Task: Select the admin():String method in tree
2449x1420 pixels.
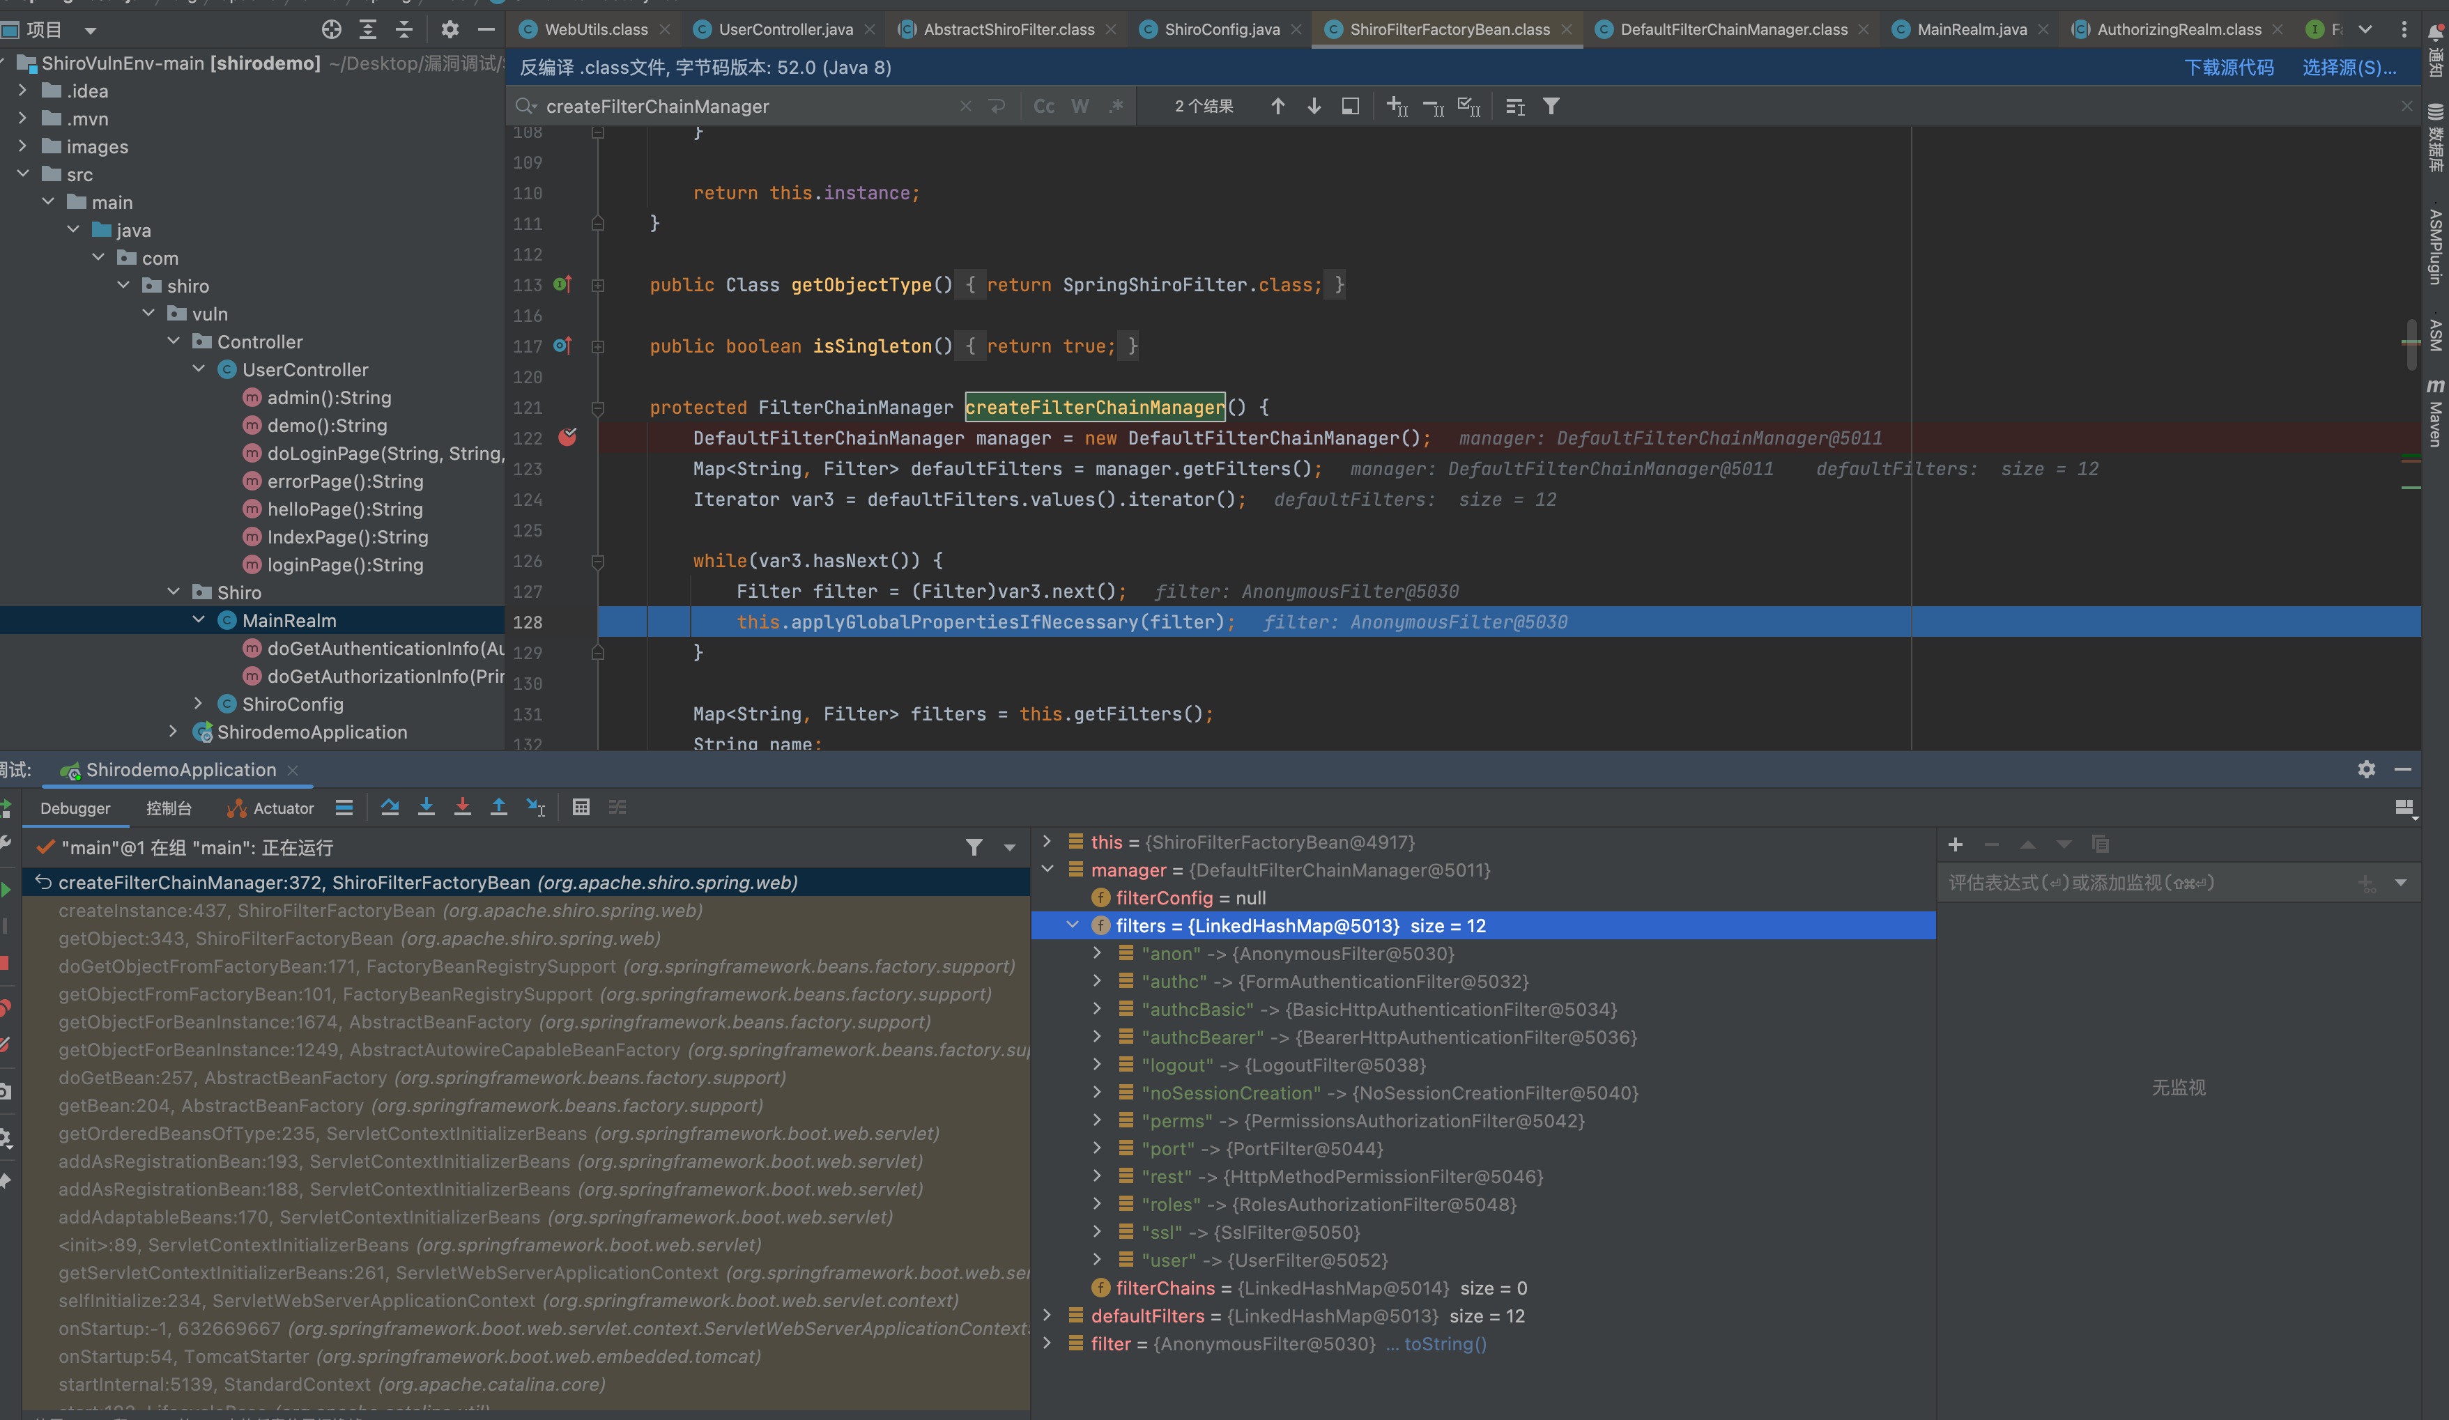Action: pos(330,397)
